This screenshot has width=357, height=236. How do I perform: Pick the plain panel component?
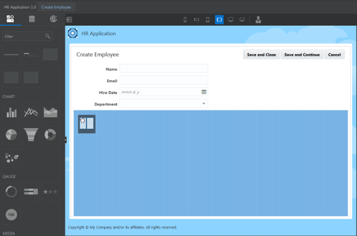(51, 54)
